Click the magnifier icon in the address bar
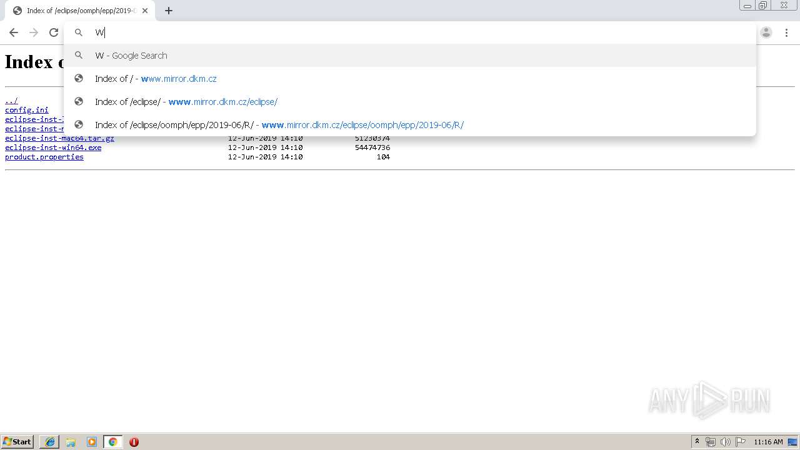 (79, 32)
